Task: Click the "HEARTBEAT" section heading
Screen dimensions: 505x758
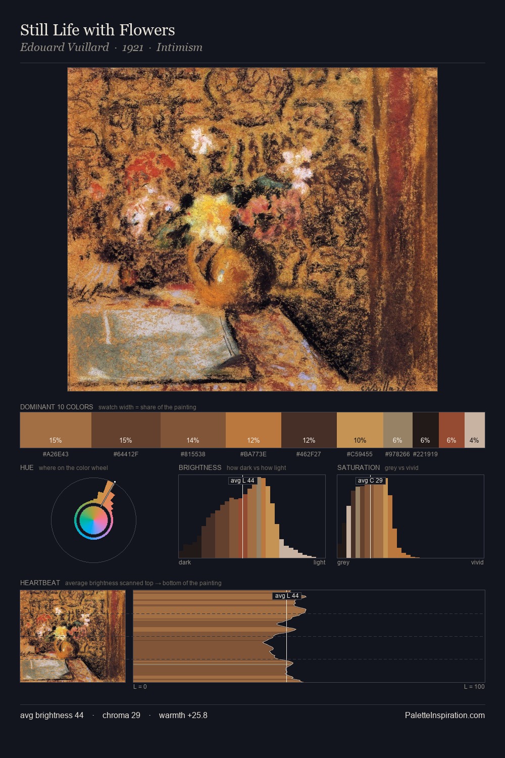Action: 40,583
